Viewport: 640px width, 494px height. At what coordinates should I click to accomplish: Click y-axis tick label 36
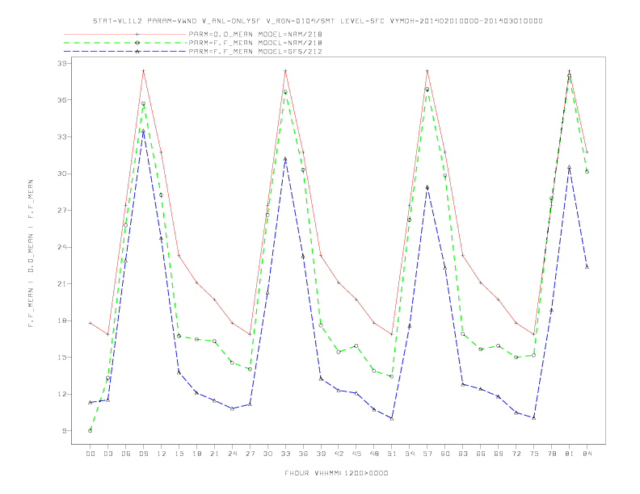(x=61, y=100)
